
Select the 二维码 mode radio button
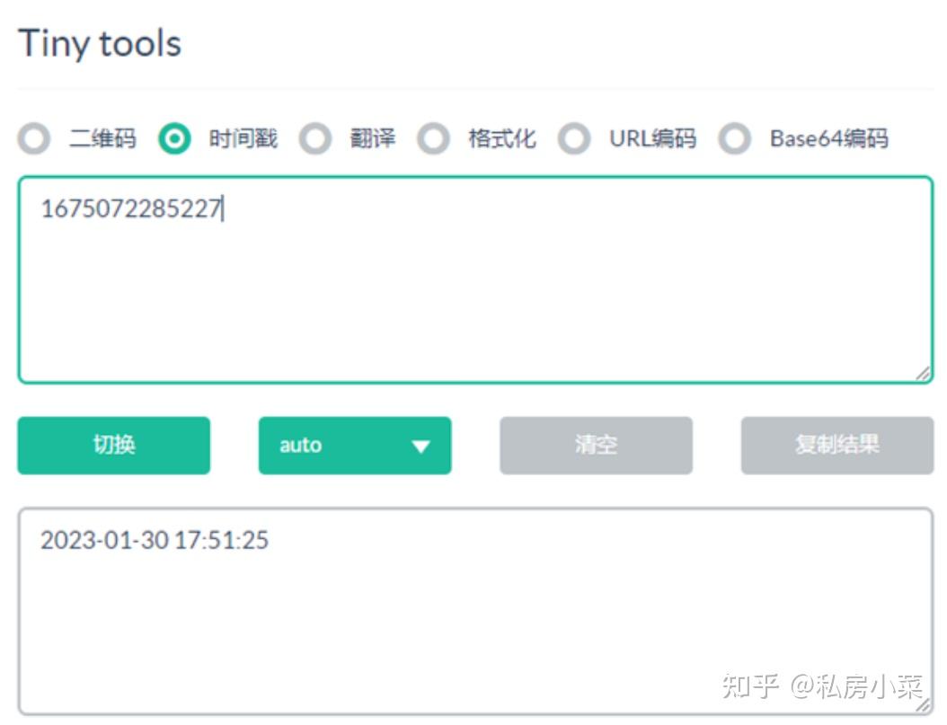pyautogui.click(x=34, y=139)
